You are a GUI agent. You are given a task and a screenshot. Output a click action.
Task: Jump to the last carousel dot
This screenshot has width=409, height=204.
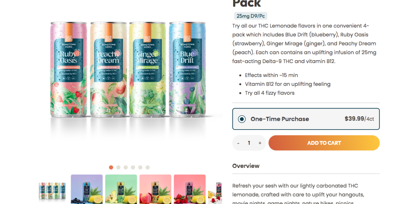148,167
